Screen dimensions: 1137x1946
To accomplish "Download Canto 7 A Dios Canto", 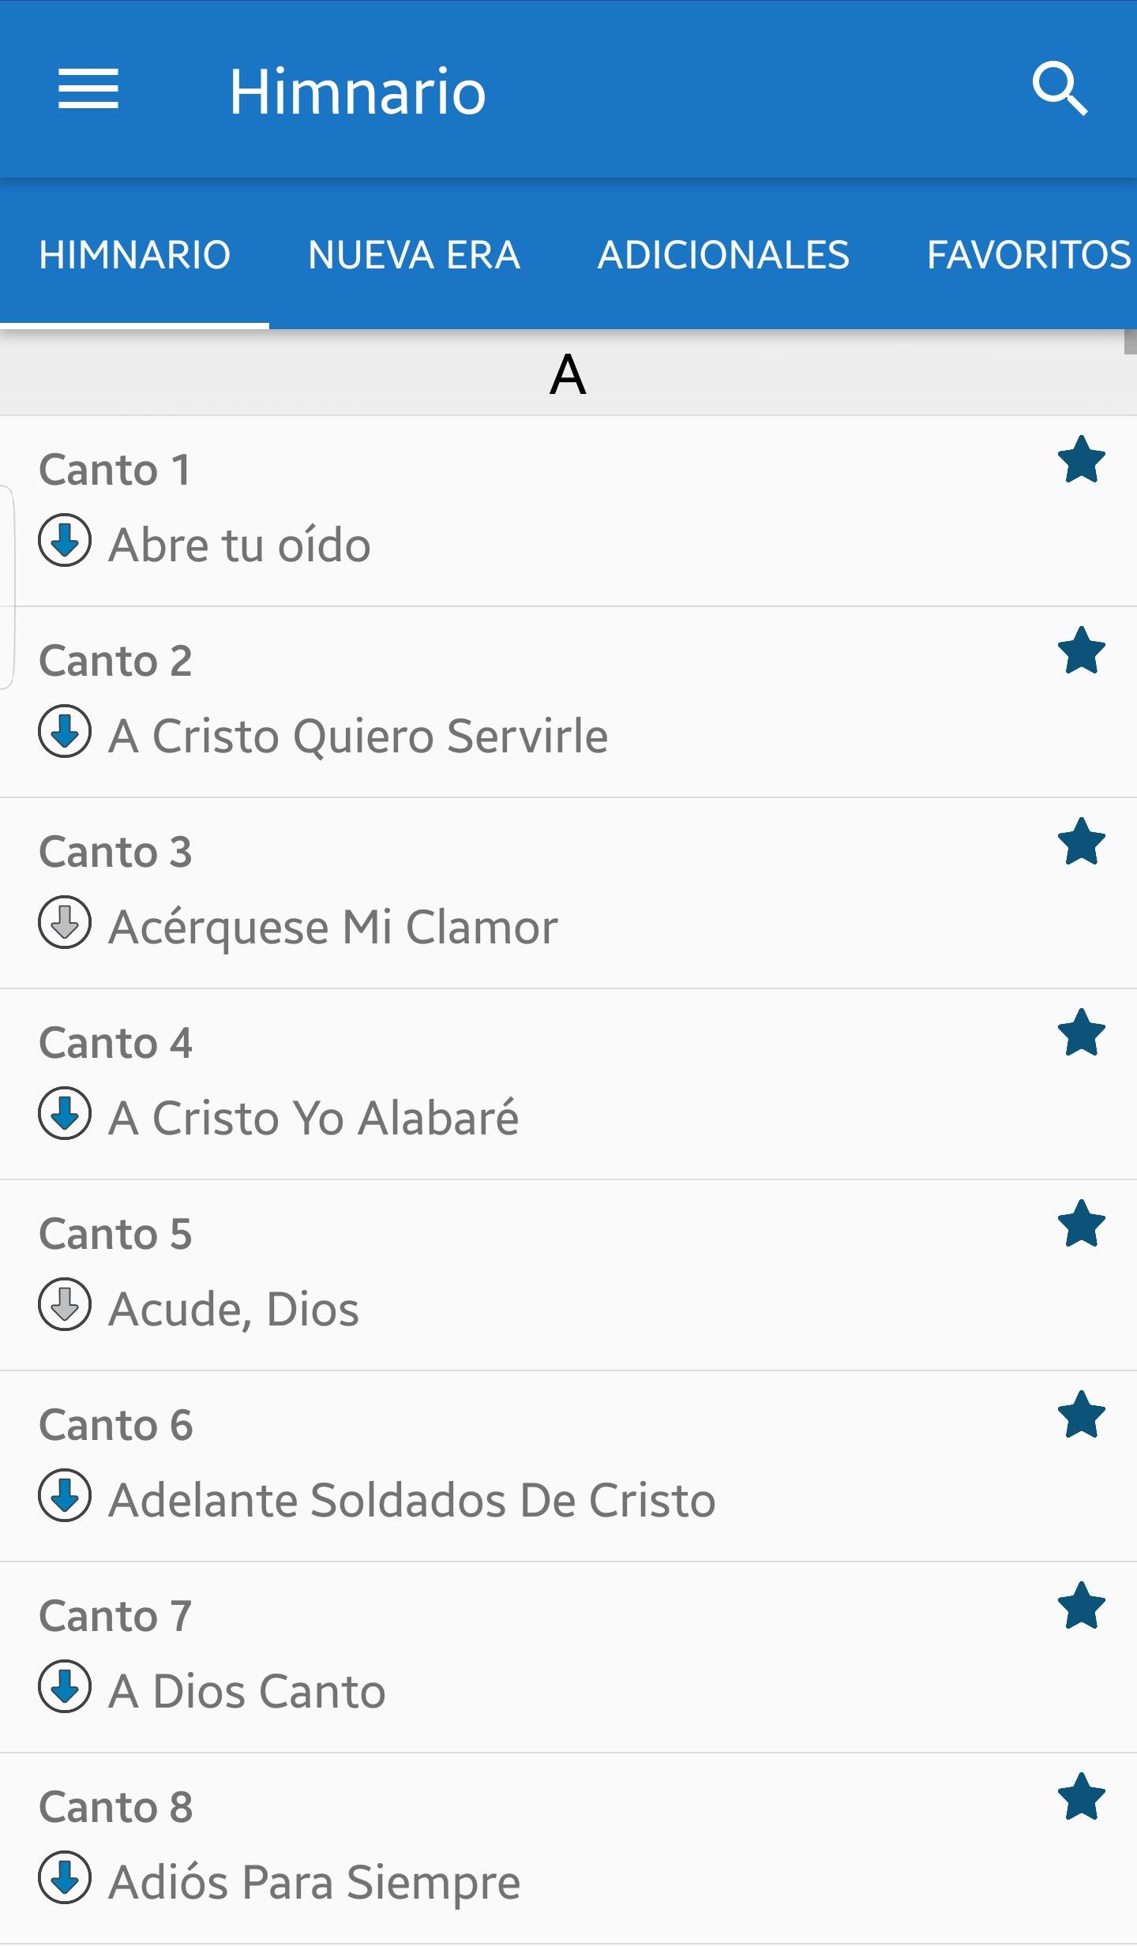I will pos(65,1687).
